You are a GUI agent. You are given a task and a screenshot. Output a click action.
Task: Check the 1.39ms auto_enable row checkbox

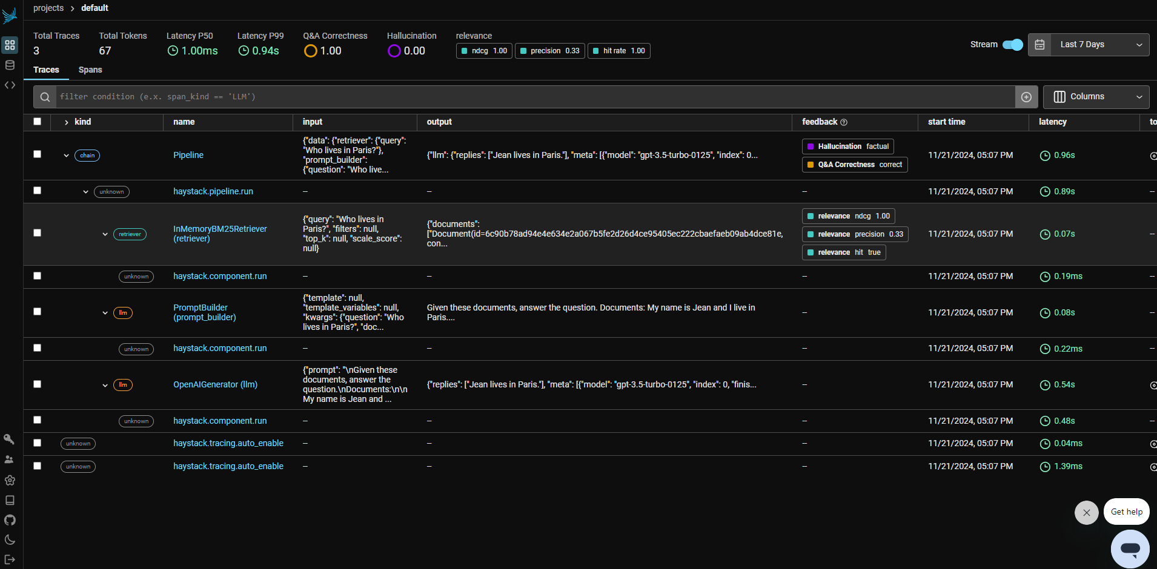pos(38,466)
